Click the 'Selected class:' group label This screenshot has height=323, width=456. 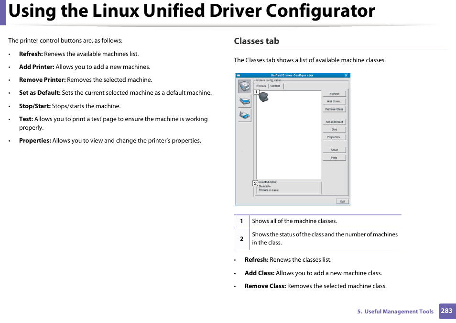[x=267, y=182]
